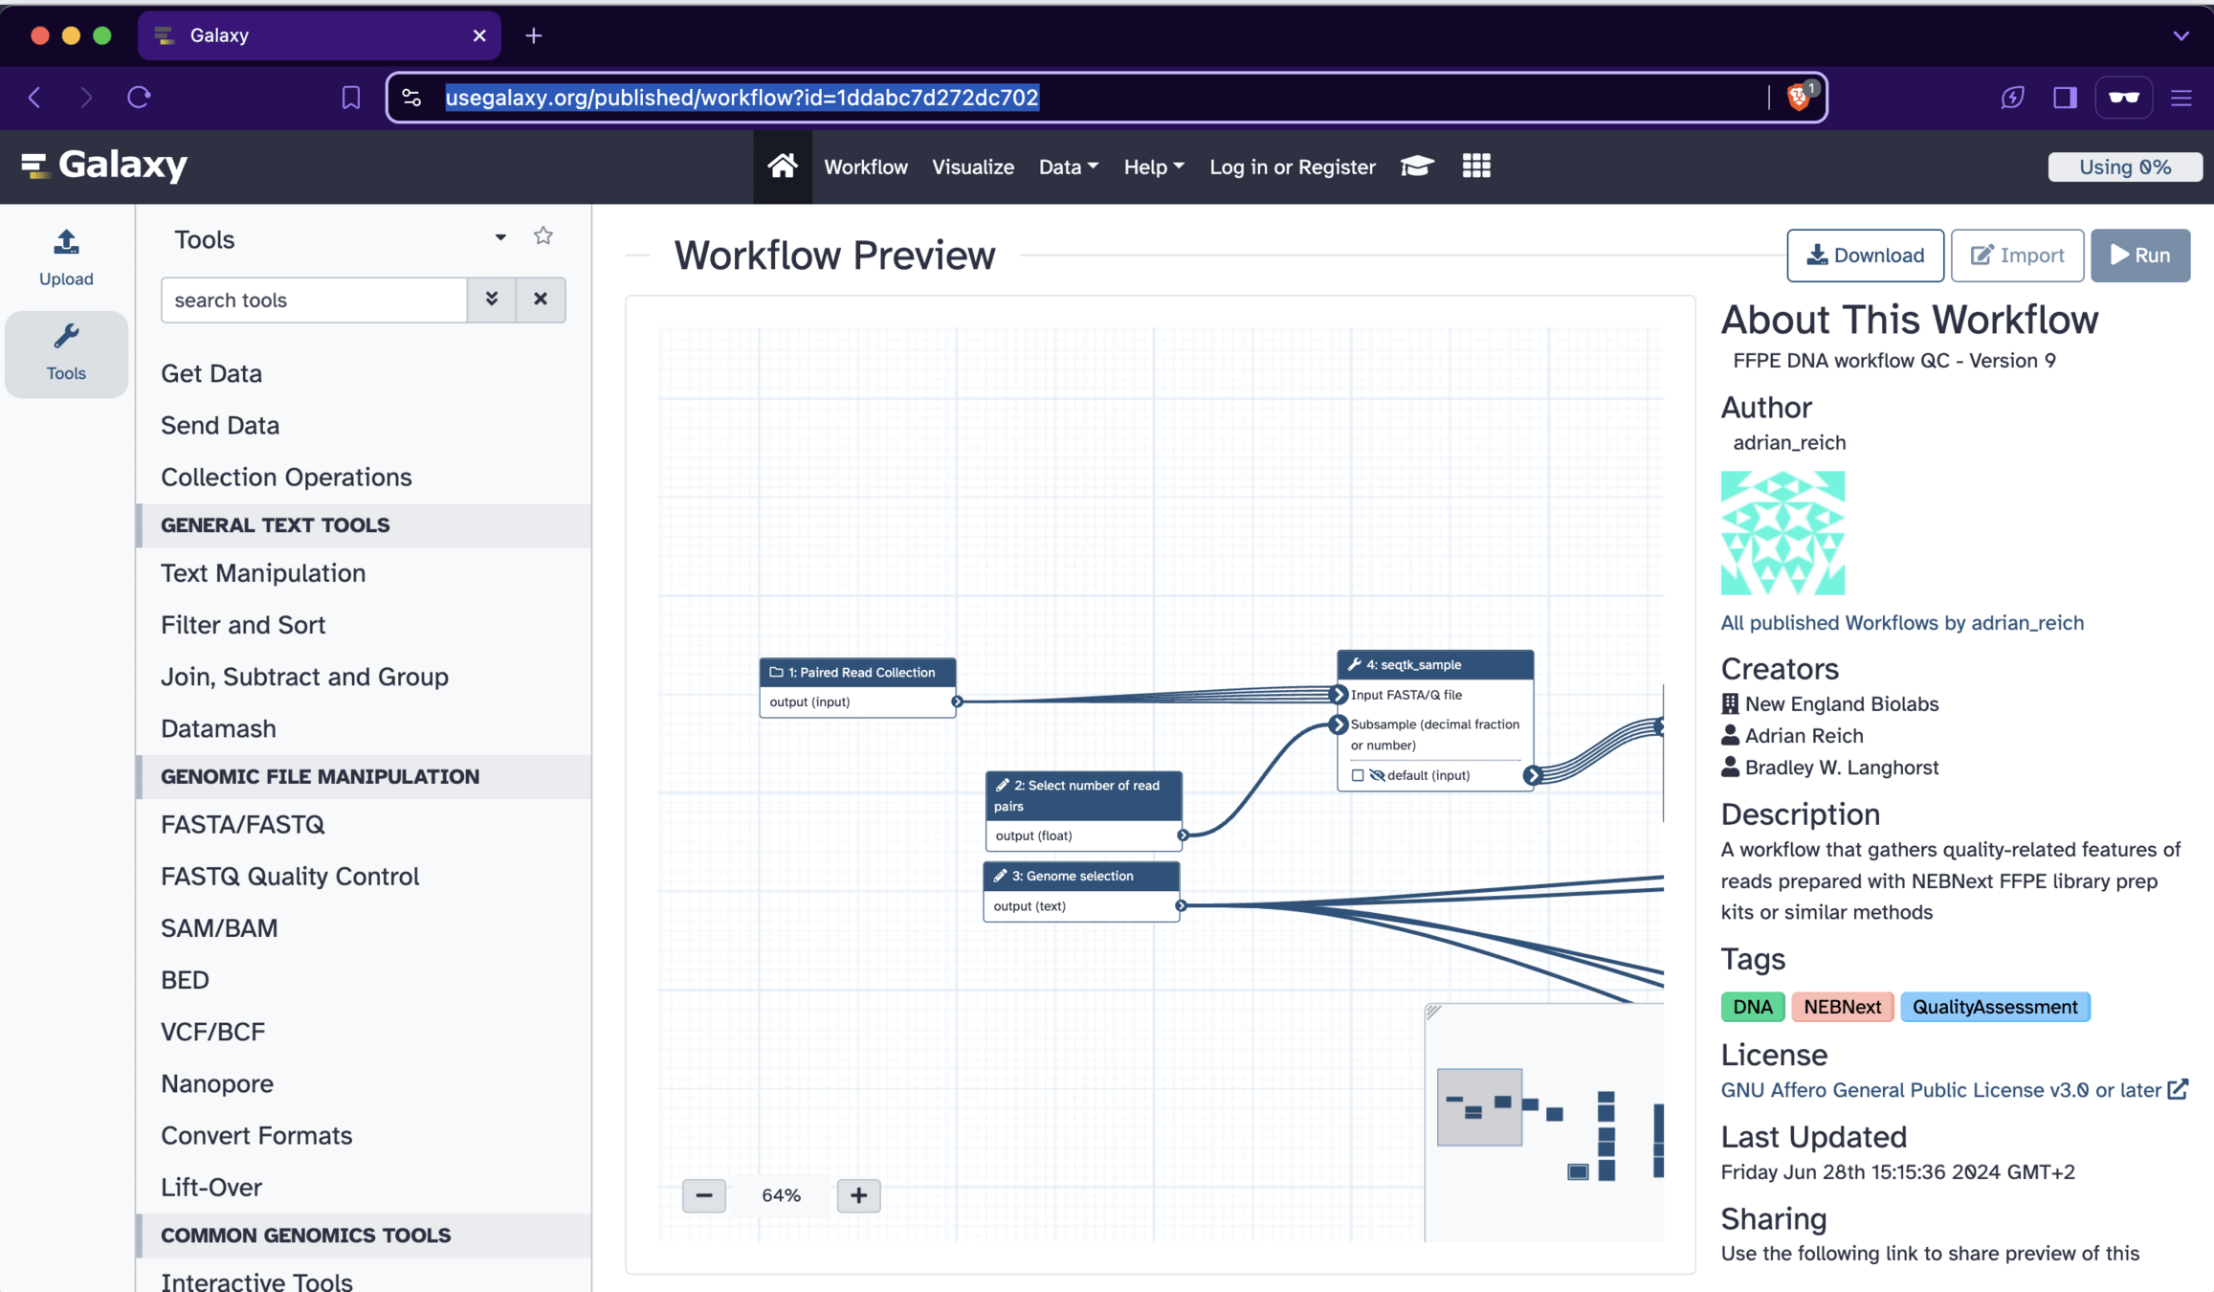Toggle the browser sidebar panel icon

2065,97
